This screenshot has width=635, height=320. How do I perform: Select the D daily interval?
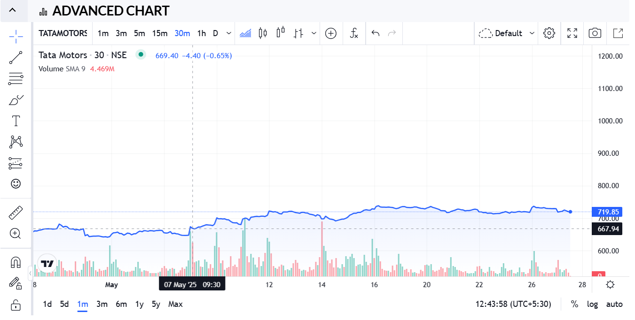216,33
